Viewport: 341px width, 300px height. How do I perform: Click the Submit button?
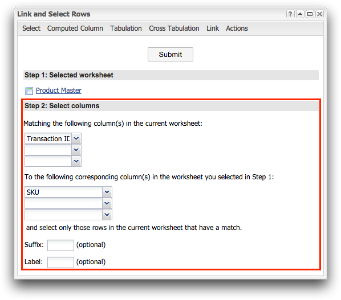coord(170,54)
